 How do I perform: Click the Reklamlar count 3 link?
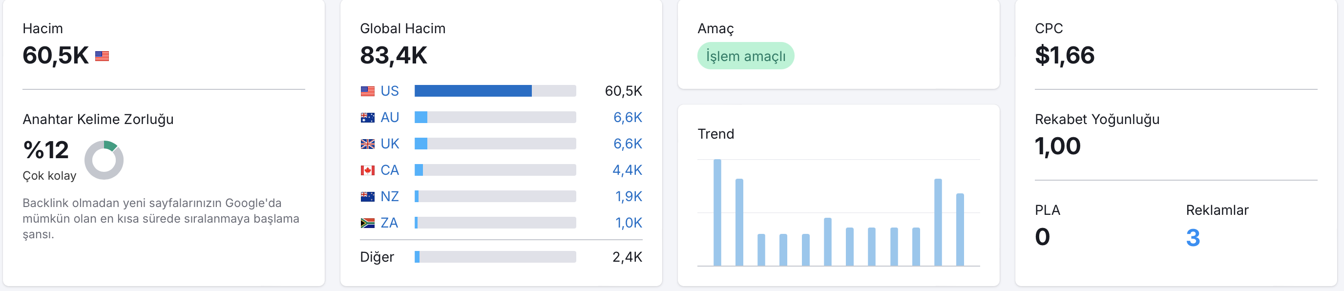click(x=1193, y=238)
